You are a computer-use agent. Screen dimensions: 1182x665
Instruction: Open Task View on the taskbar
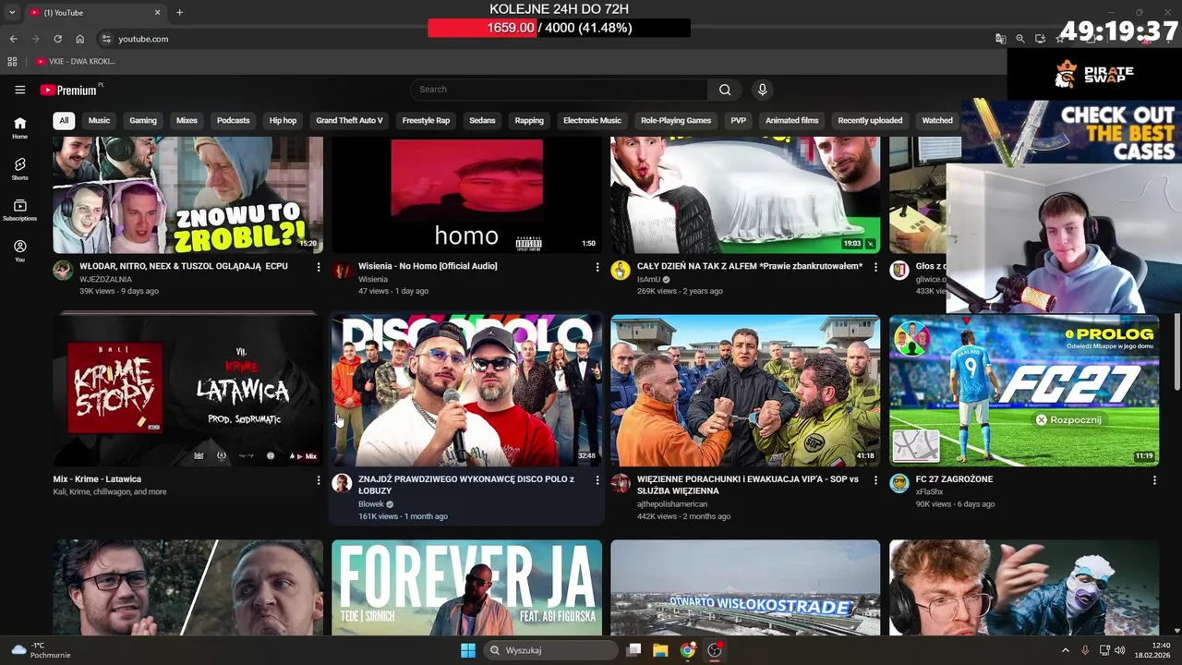tap(633, 650)
